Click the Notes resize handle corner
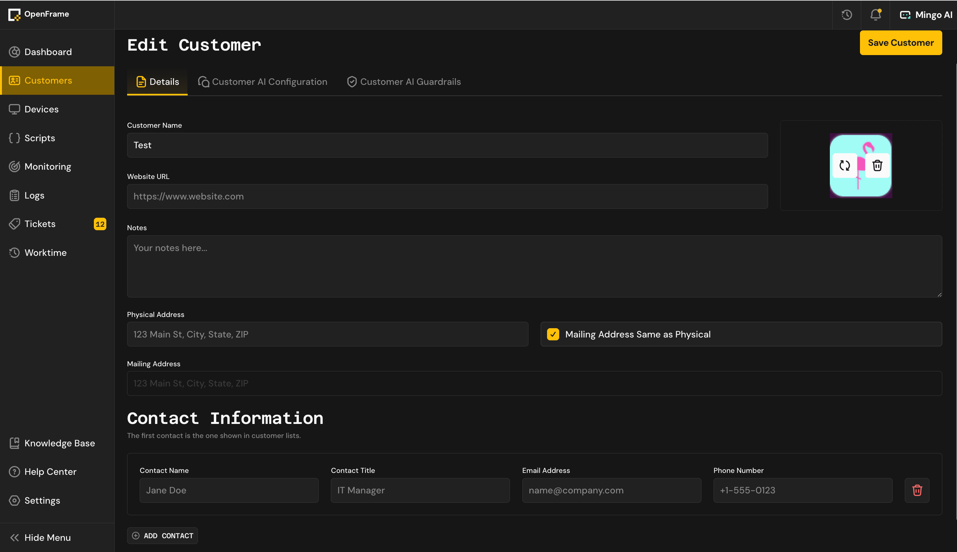 point(939,295)
